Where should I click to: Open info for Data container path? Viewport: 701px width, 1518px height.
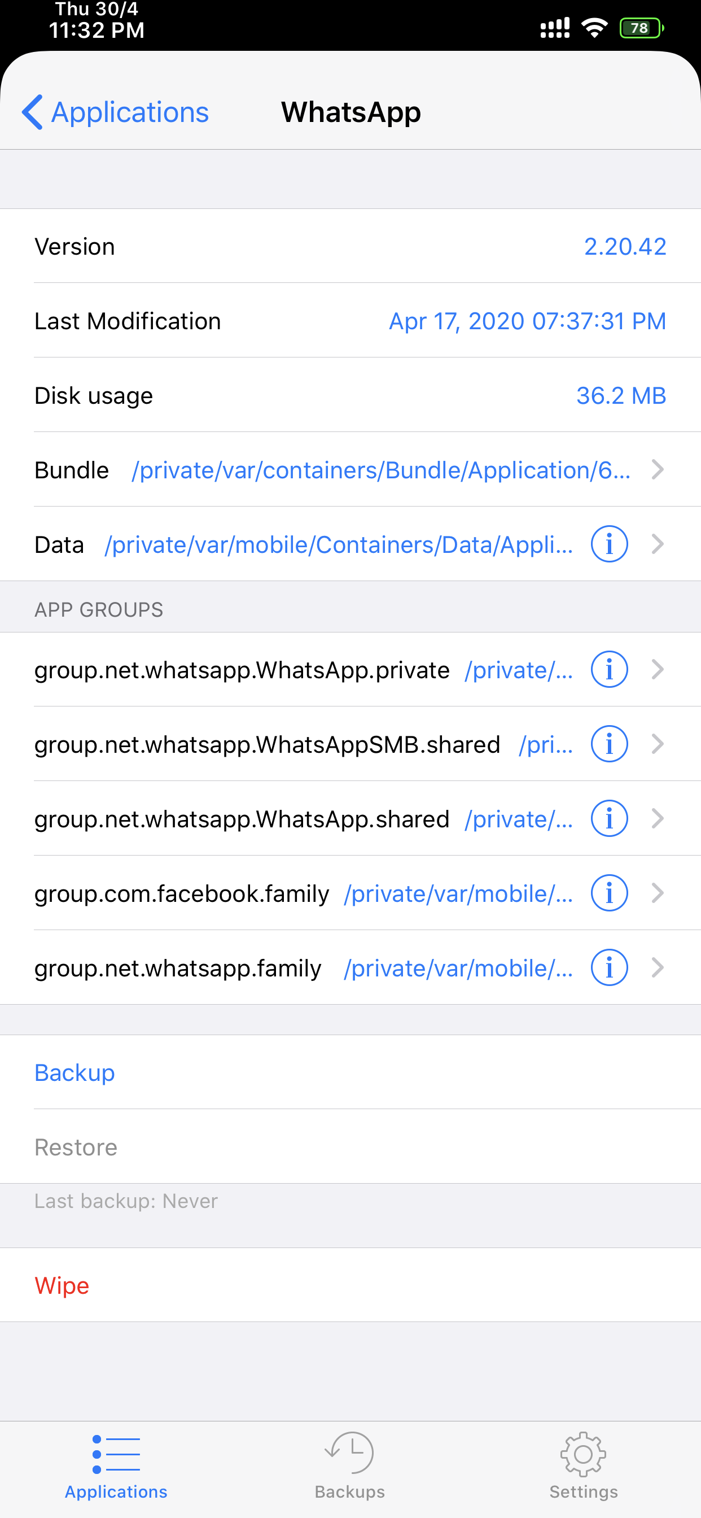point(609,544)
